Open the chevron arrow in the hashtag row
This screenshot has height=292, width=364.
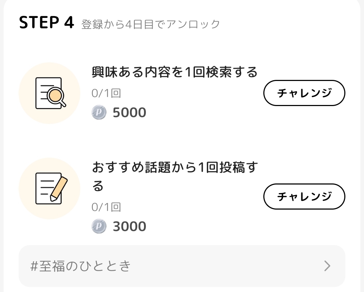tap(327, 266)
